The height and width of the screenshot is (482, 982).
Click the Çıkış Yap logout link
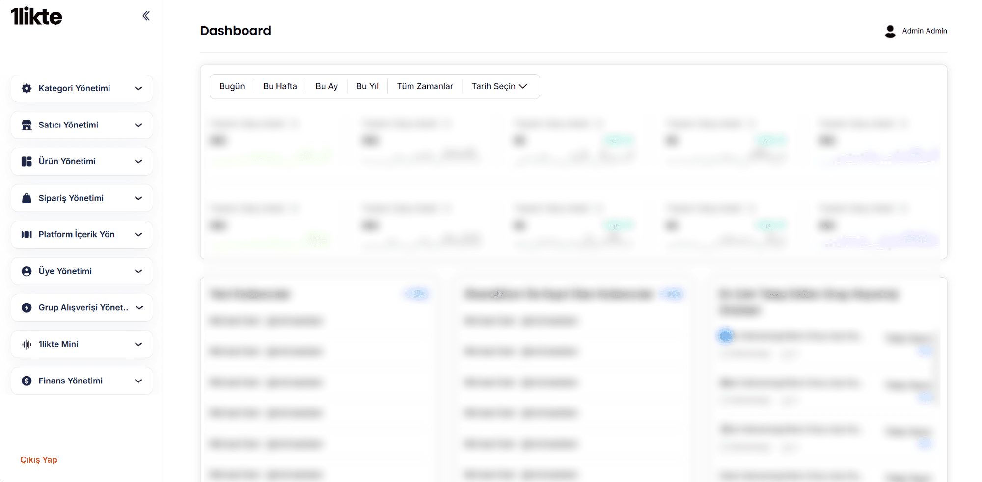tap(38, 459)
